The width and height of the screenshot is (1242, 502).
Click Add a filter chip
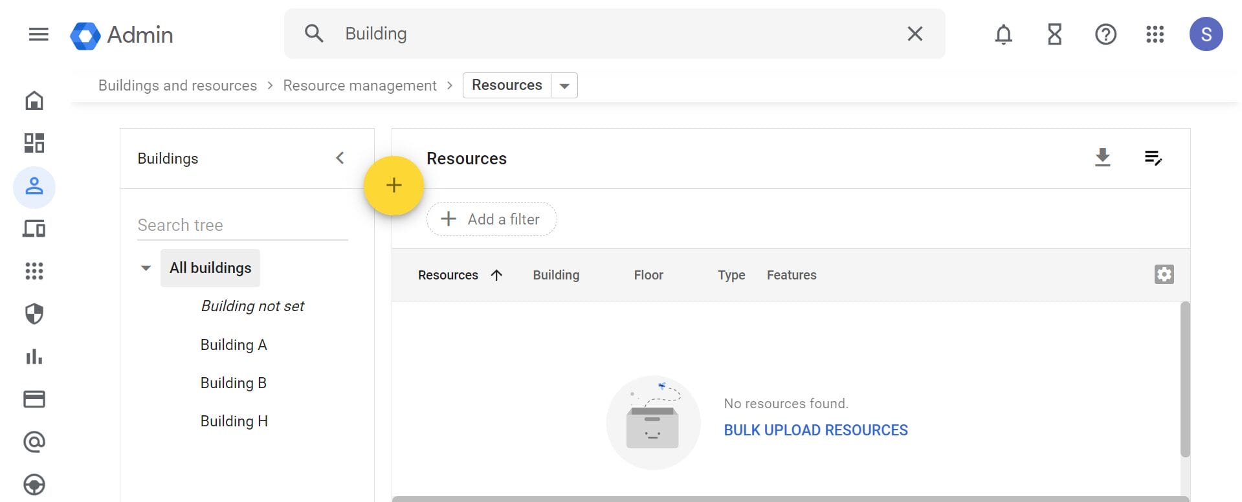[x=491, y=219]
